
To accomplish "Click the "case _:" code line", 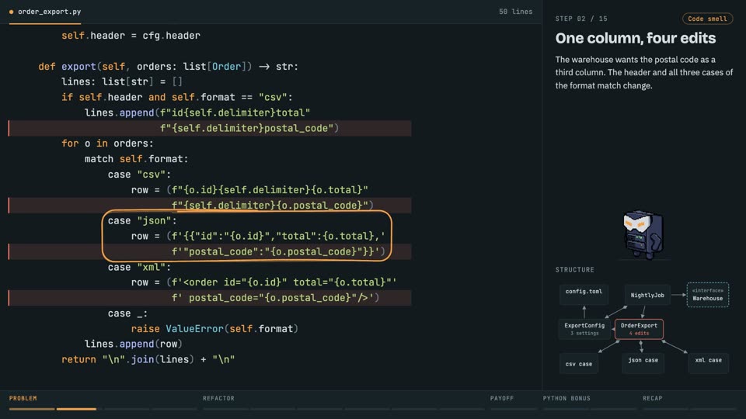I will 127,313.
